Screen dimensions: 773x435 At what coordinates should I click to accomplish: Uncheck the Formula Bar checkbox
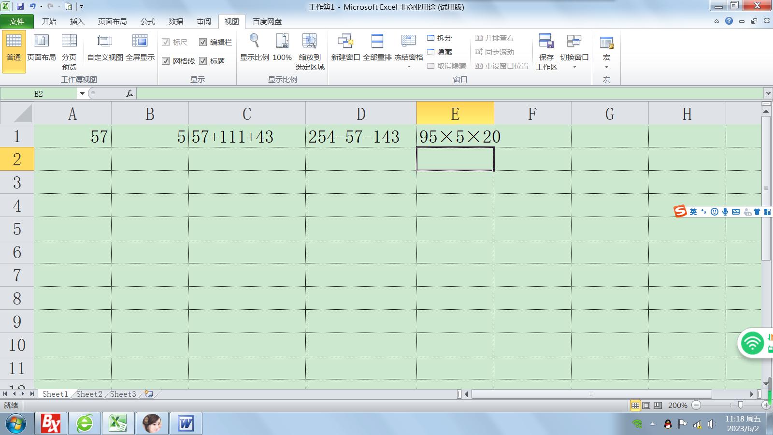(203, 42)
